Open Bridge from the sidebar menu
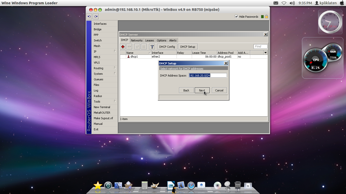346x194 pixels. pyautogui.click(x=104, y=29)
